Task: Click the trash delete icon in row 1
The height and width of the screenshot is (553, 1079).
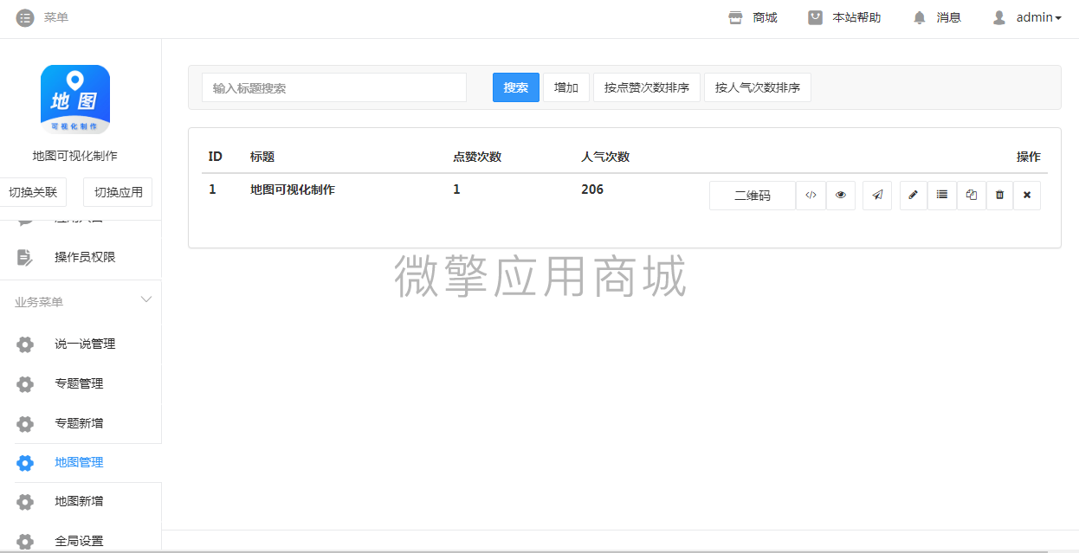Action: pyautogui.click(x=999, y=196)
